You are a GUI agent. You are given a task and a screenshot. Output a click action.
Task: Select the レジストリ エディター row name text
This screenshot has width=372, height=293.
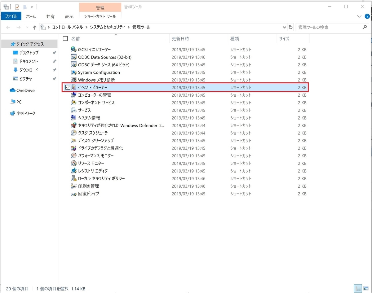click(94, 171)
